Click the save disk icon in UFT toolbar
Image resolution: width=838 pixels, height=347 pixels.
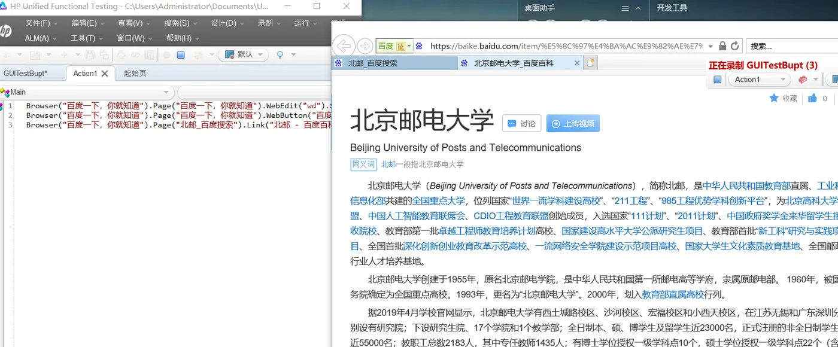point(90,54)
